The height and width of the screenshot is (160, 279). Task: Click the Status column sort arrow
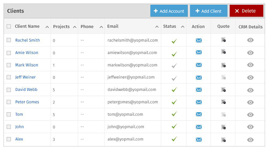183,27
